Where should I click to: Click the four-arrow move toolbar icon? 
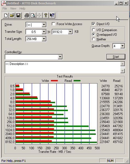39,16
